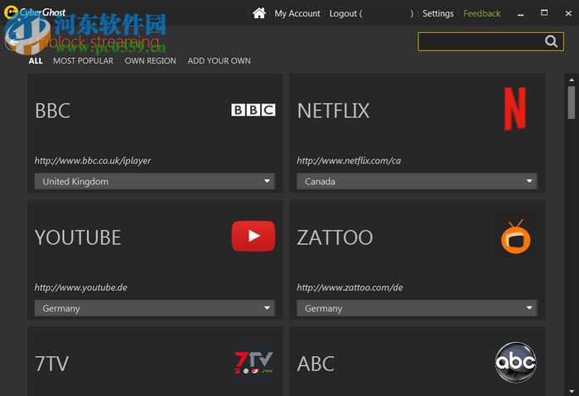Open the youtube.de URL link
Viewport: 579px width, 396px height.
pyautogui.click(x=81, y=287)
